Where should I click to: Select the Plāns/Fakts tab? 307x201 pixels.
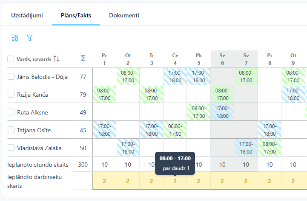(x=76, y=16)
